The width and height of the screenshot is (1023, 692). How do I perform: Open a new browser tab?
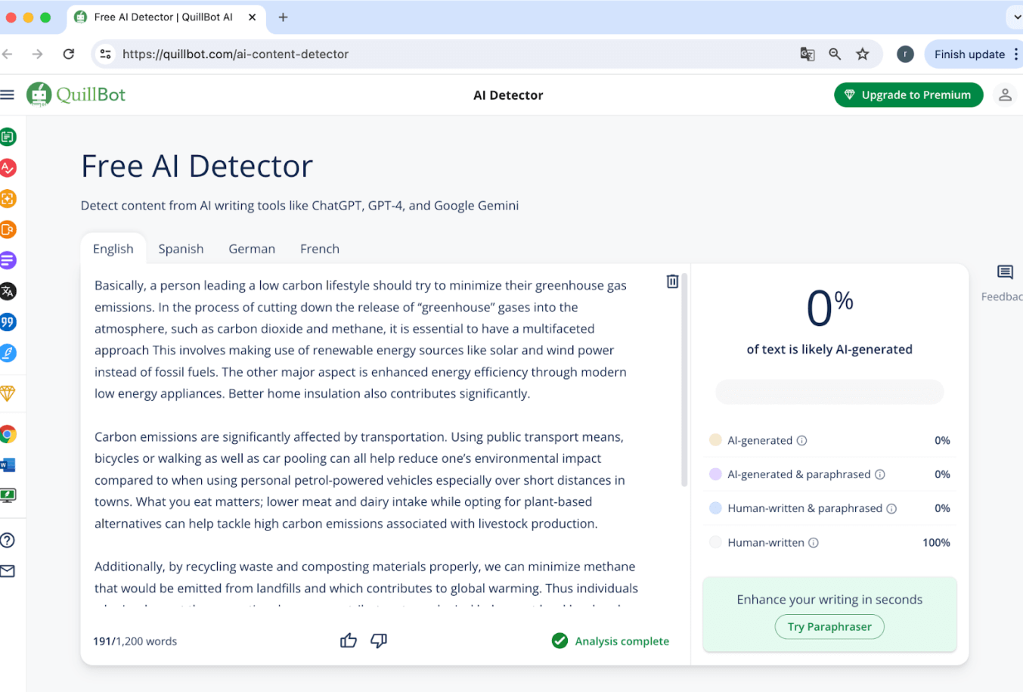point(284,17)
